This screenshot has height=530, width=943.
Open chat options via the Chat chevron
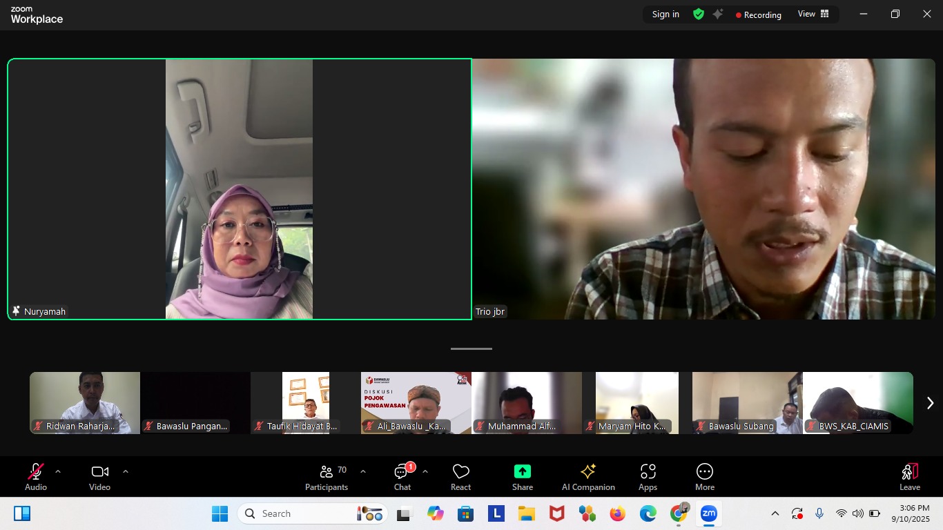(425, 471)
